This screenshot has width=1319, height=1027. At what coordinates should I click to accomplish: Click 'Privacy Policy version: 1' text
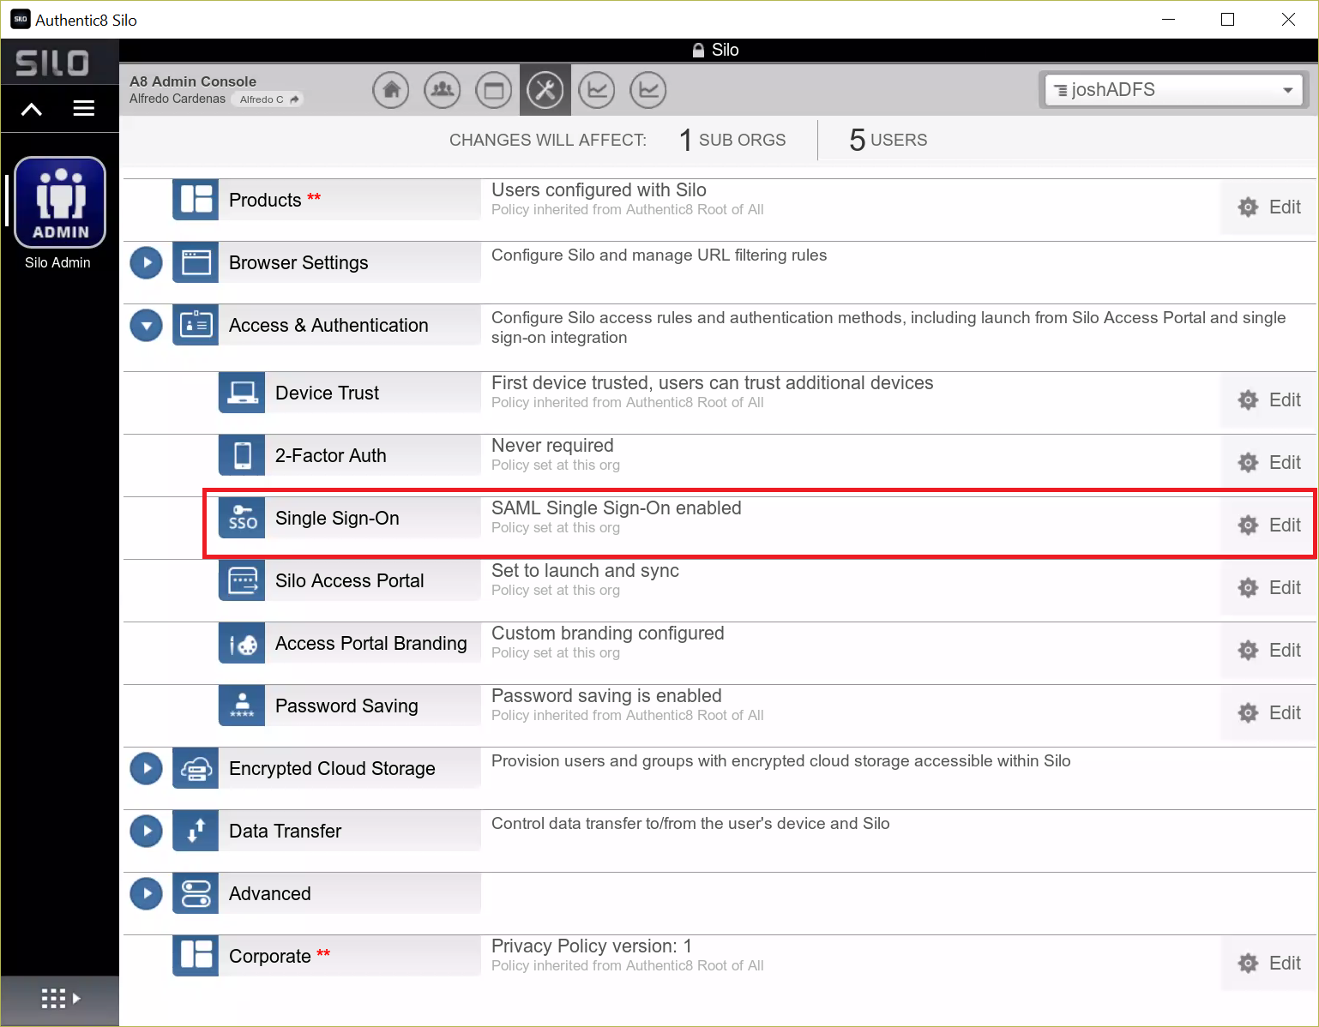click(592, 946)
